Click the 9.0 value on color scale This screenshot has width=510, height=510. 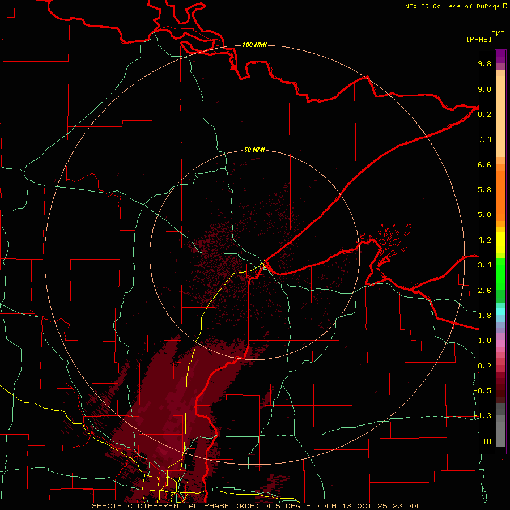click(x=484, y=89)
